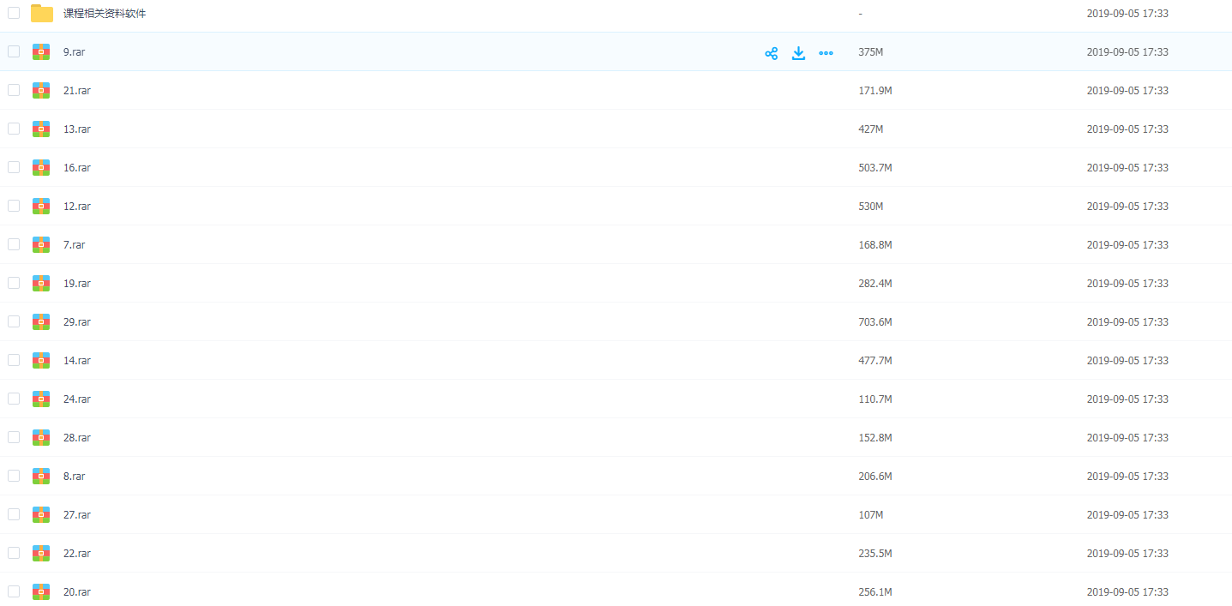
Task: Click the 14.rar file name
Action: pos(77,361)
